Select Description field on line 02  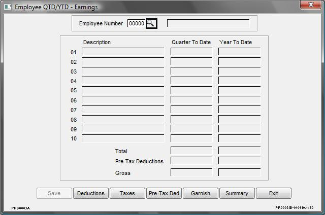[x=123, y=61]
